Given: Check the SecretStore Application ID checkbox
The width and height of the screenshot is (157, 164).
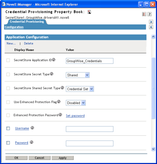Looking at the screenshot, I should [x=8, y=60].
